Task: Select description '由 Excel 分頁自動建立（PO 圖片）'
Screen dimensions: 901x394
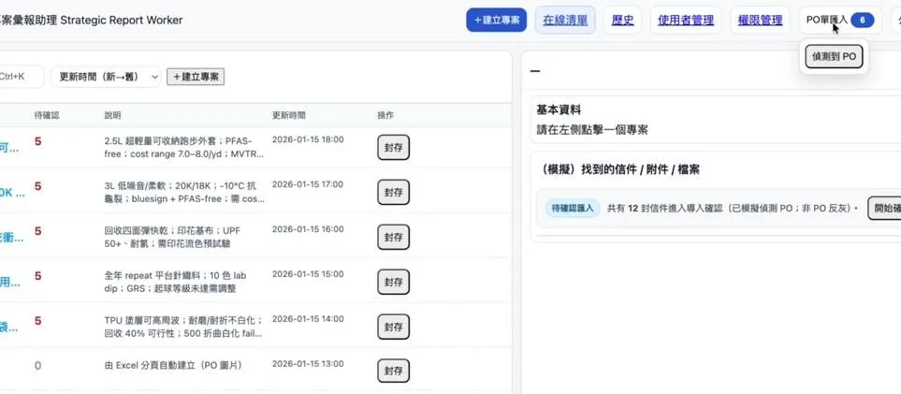Action: [173, 365]
